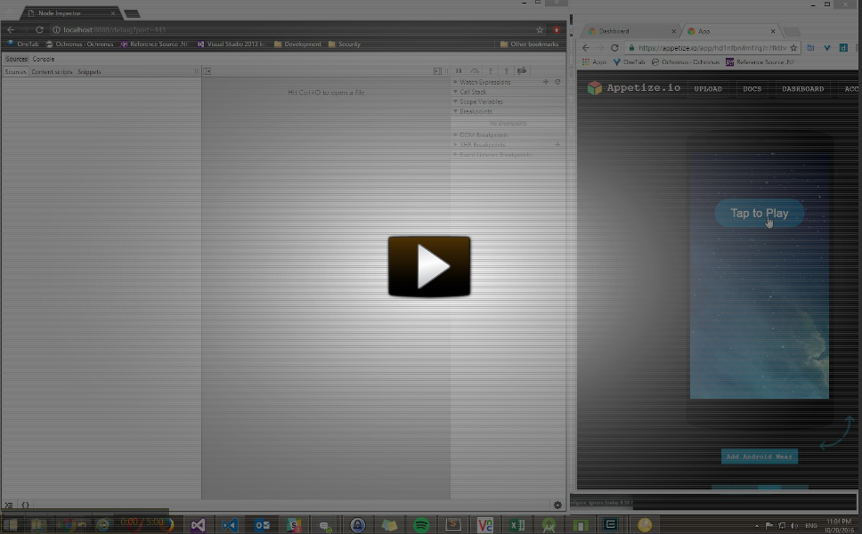Tap to Play the device emulator
Image resolution: width=862 pixels, height=534 pixels.
(x=760, y=214)
